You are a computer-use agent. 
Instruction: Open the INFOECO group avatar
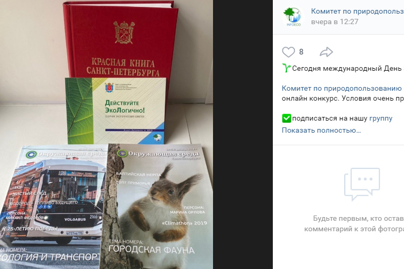293,16
